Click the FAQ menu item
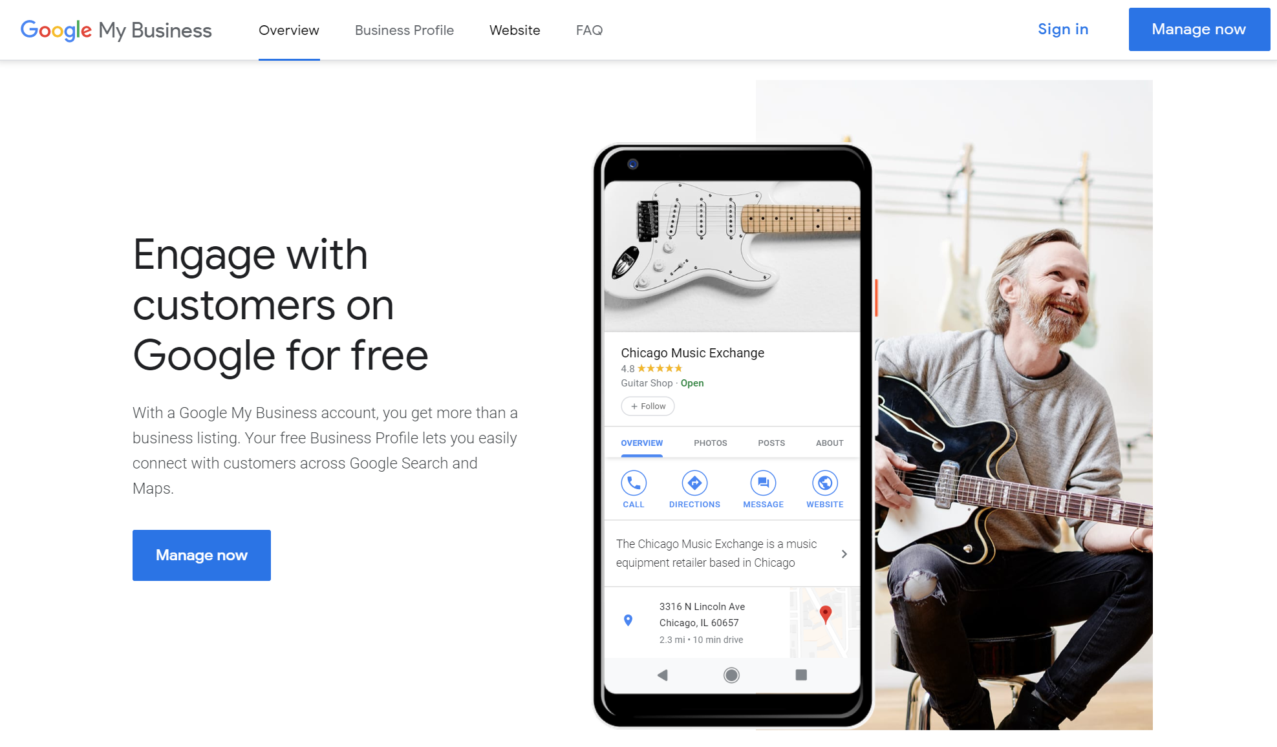This screenshot has height=747, width=1277. click(x=588, y=29)
